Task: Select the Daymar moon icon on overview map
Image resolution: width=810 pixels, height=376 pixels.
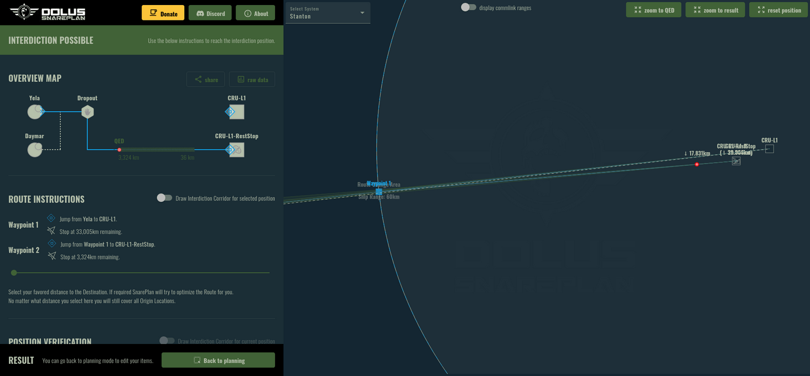Action: pyautogui.click(x=34, y=149)
